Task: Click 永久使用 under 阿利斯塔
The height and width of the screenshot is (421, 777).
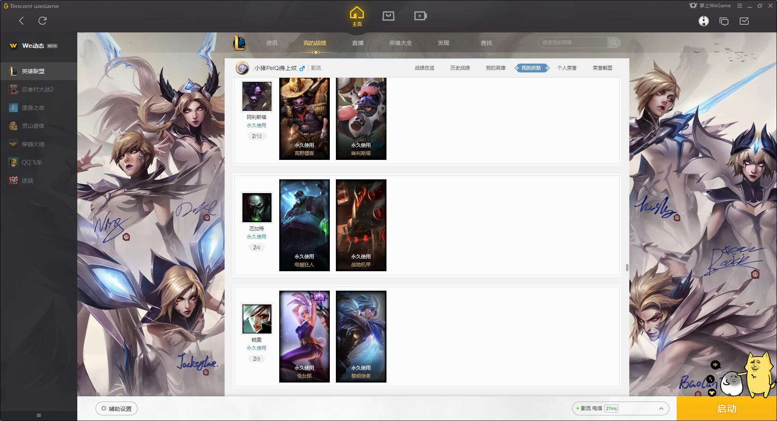Action: point(257,125)
